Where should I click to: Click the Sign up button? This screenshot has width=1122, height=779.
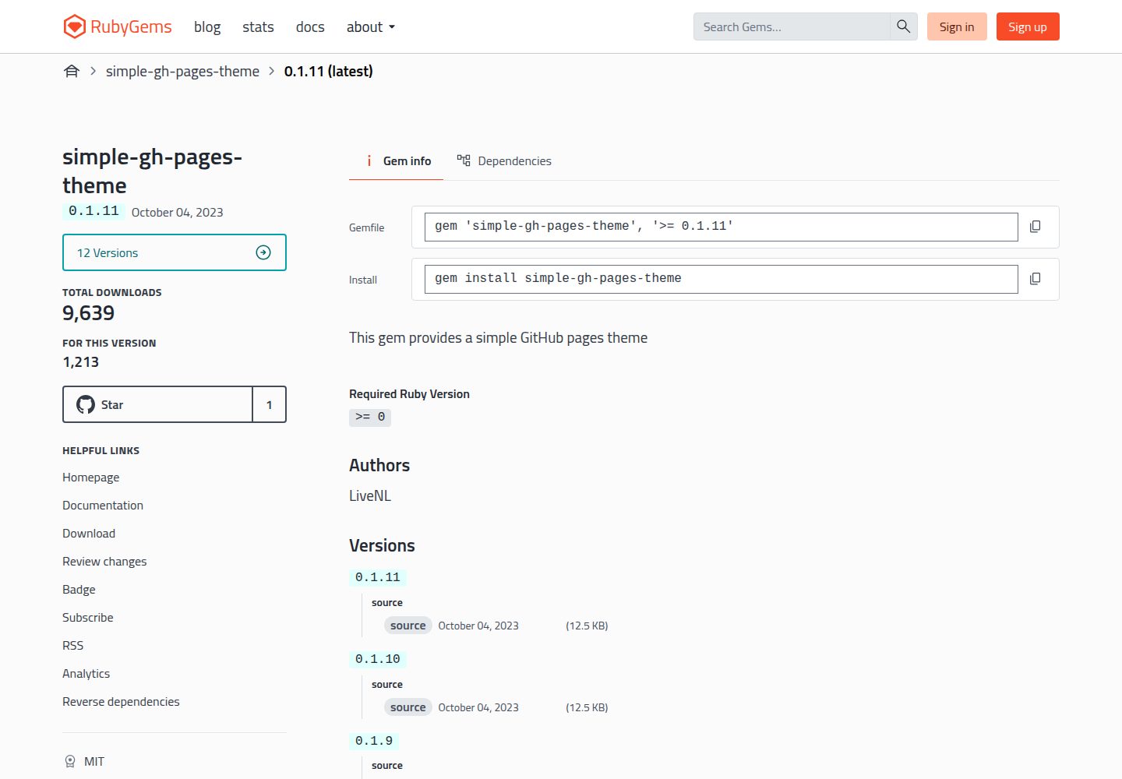(x=1028, y=26)
